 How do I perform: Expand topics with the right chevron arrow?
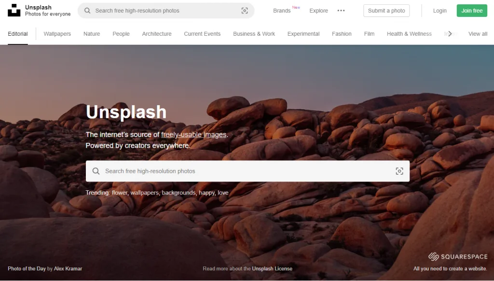coord(450,34)
